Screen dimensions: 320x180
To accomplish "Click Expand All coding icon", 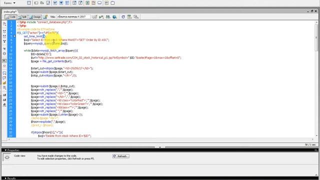I will click(x=4, y=41).
